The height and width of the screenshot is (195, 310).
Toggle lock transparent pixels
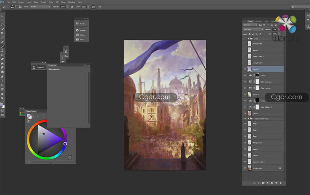click(x=249, y=34)
